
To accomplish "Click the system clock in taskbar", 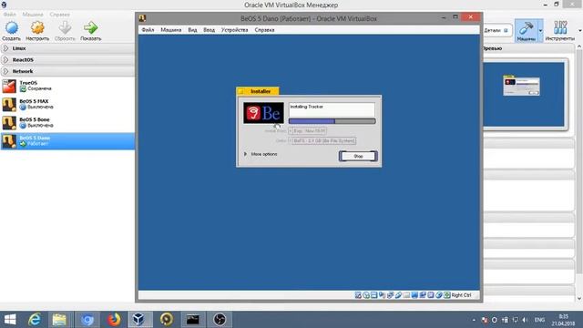I will coord(563,320).
